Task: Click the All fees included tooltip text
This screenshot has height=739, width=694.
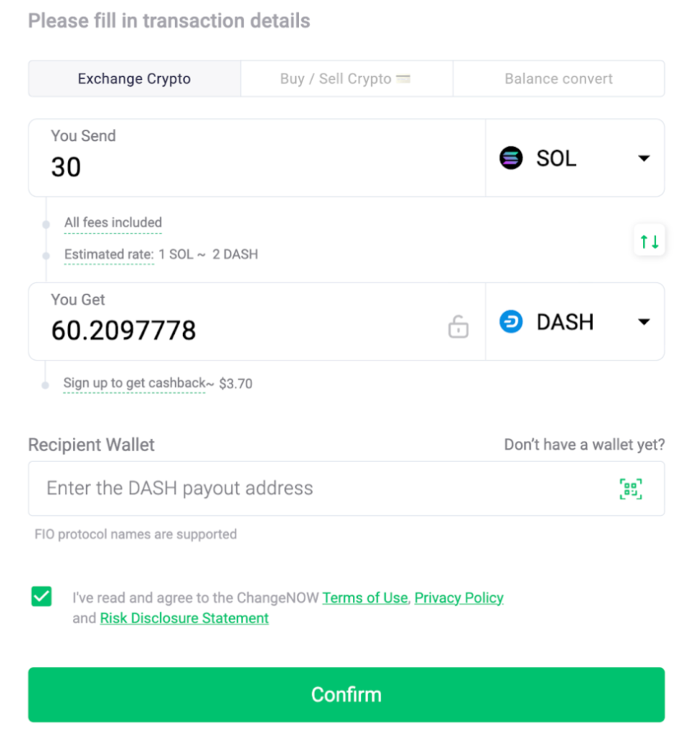Action: [112, 222]
